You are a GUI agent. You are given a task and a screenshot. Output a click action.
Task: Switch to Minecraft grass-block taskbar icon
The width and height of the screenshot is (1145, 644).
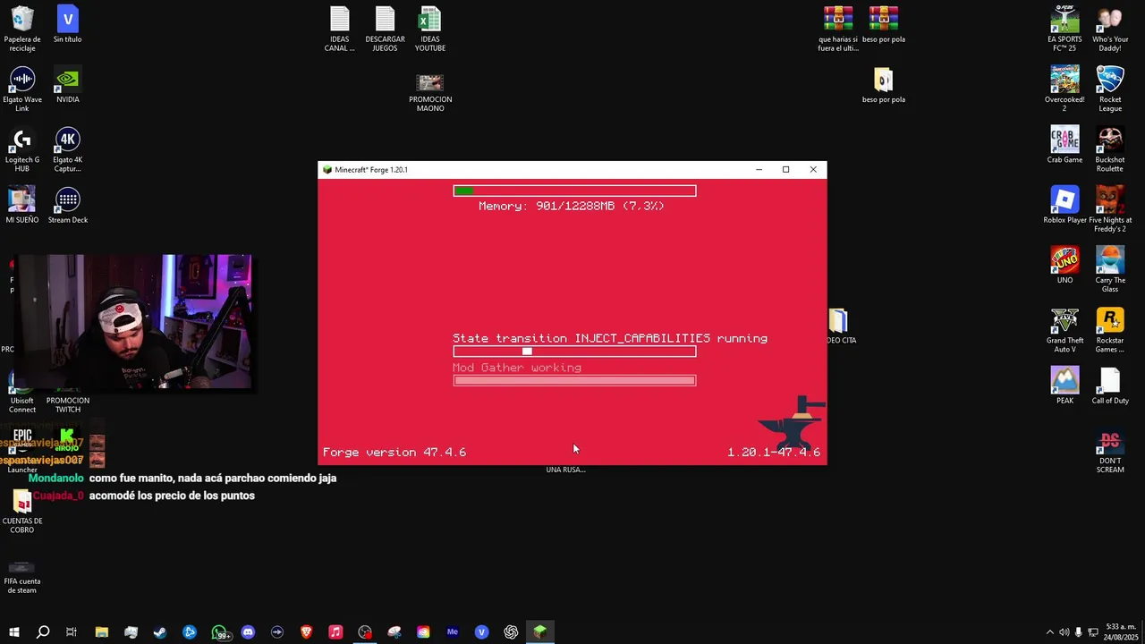540,632
